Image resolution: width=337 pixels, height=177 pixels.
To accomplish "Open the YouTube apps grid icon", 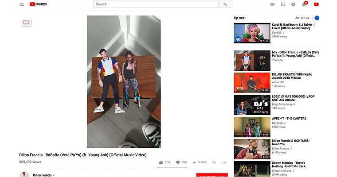I will click(x=283, y=4).
